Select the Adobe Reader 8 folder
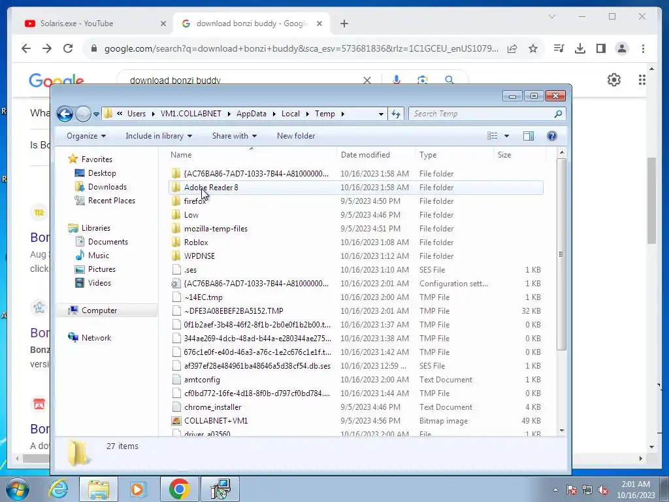Screen dimensions: 669x502 pos(356,188)
